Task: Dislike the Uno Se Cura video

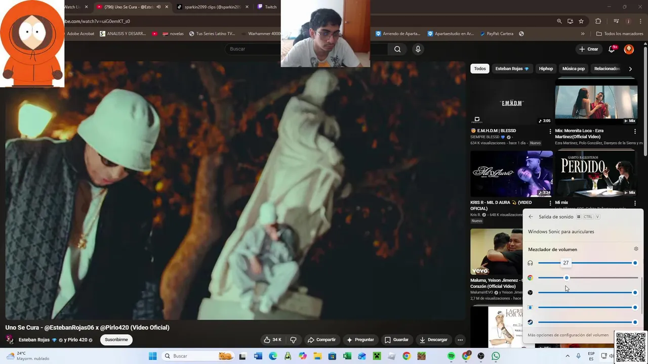Action: (293, 340)
